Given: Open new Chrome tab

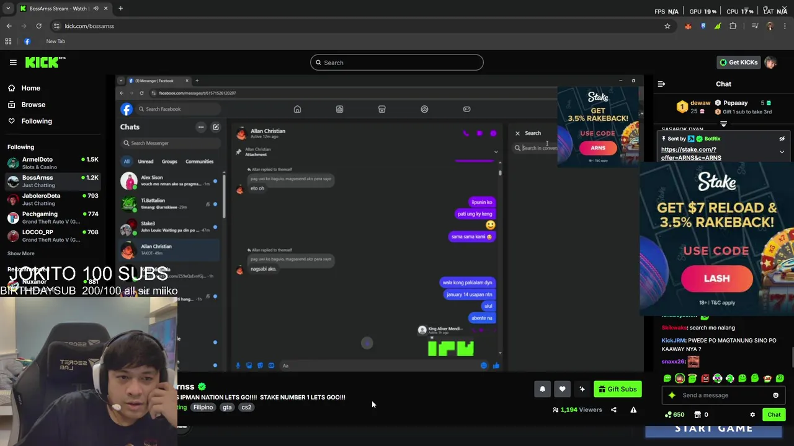Looking at the screenshot, I should tap(120, 9).
